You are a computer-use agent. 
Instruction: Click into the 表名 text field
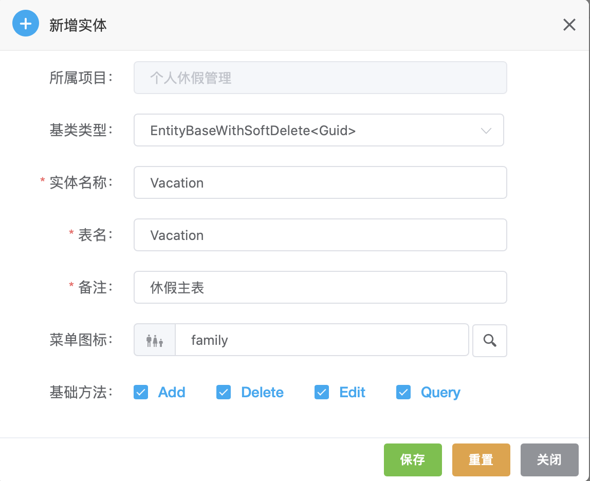coord(320,235)
